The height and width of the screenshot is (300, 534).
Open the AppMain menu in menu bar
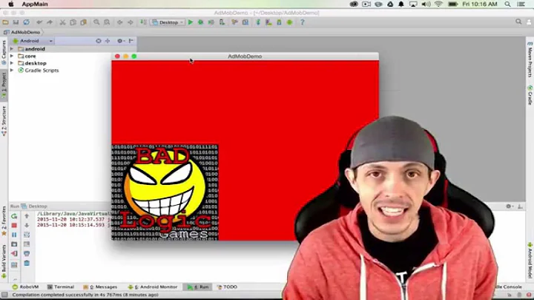[x=35, y=4]
